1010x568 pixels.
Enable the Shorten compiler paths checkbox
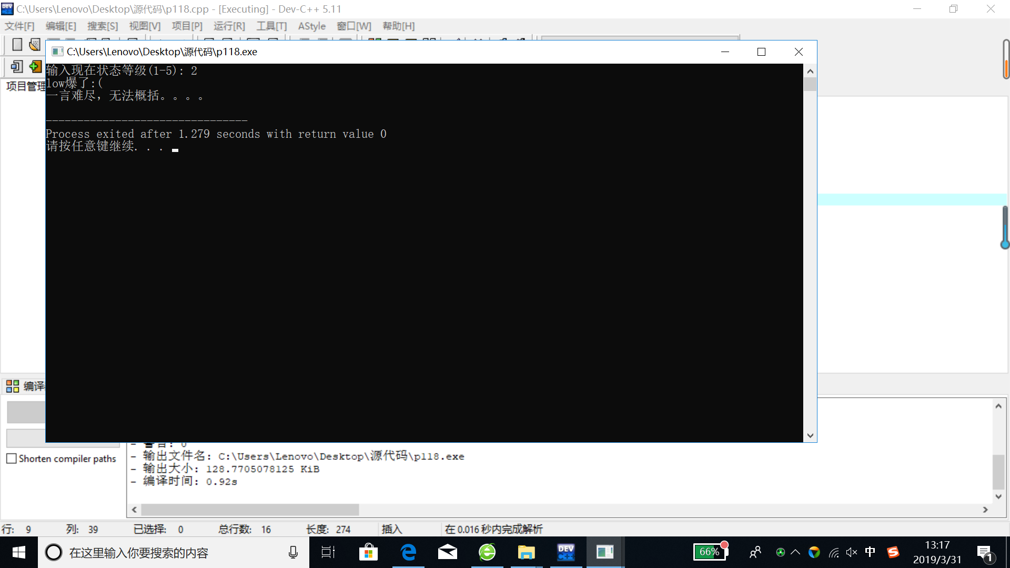[x=12, y=459]
